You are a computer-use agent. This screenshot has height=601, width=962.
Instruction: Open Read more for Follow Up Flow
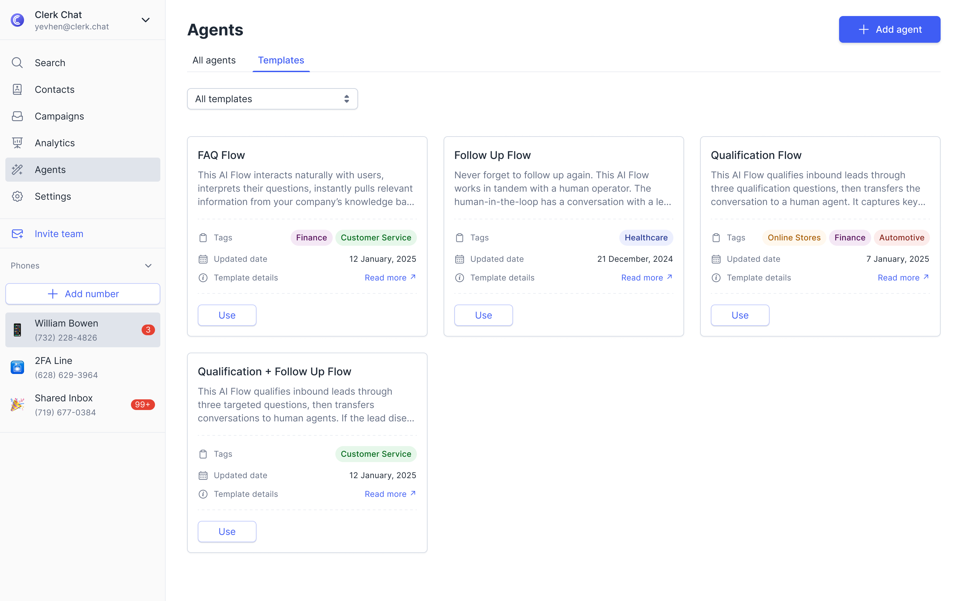pyautogui.click(x=646, y=278)
